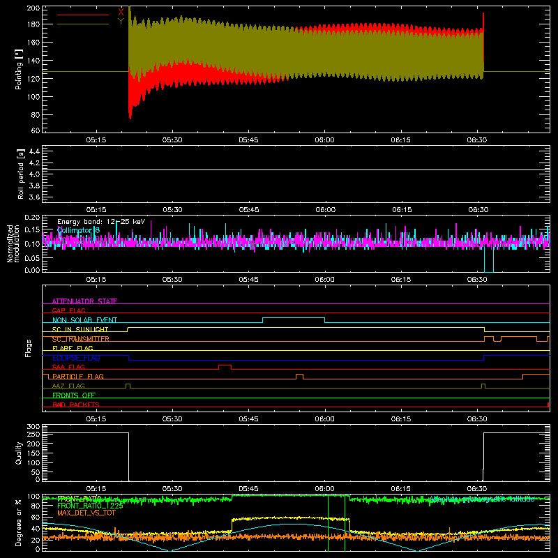Select the MAX_DET_VS_TOT legend entry
The image size is (558, 558).
click(86, 513)
